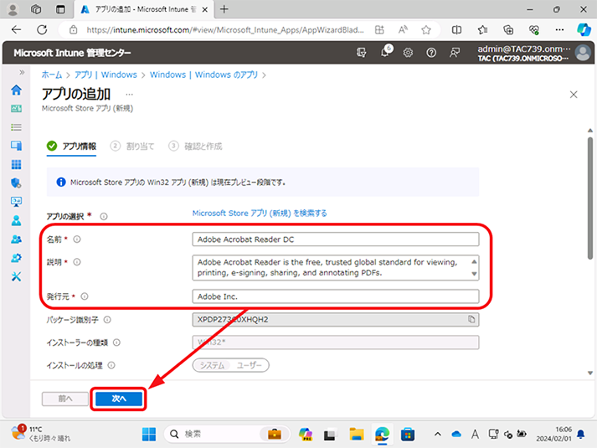Refresh the browser page
597x448 pixels.
[42, 29]
